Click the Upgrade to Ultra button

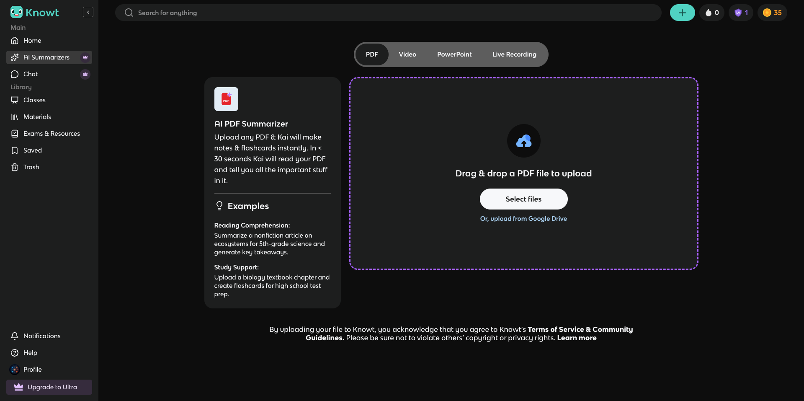[x=49, y=387]
